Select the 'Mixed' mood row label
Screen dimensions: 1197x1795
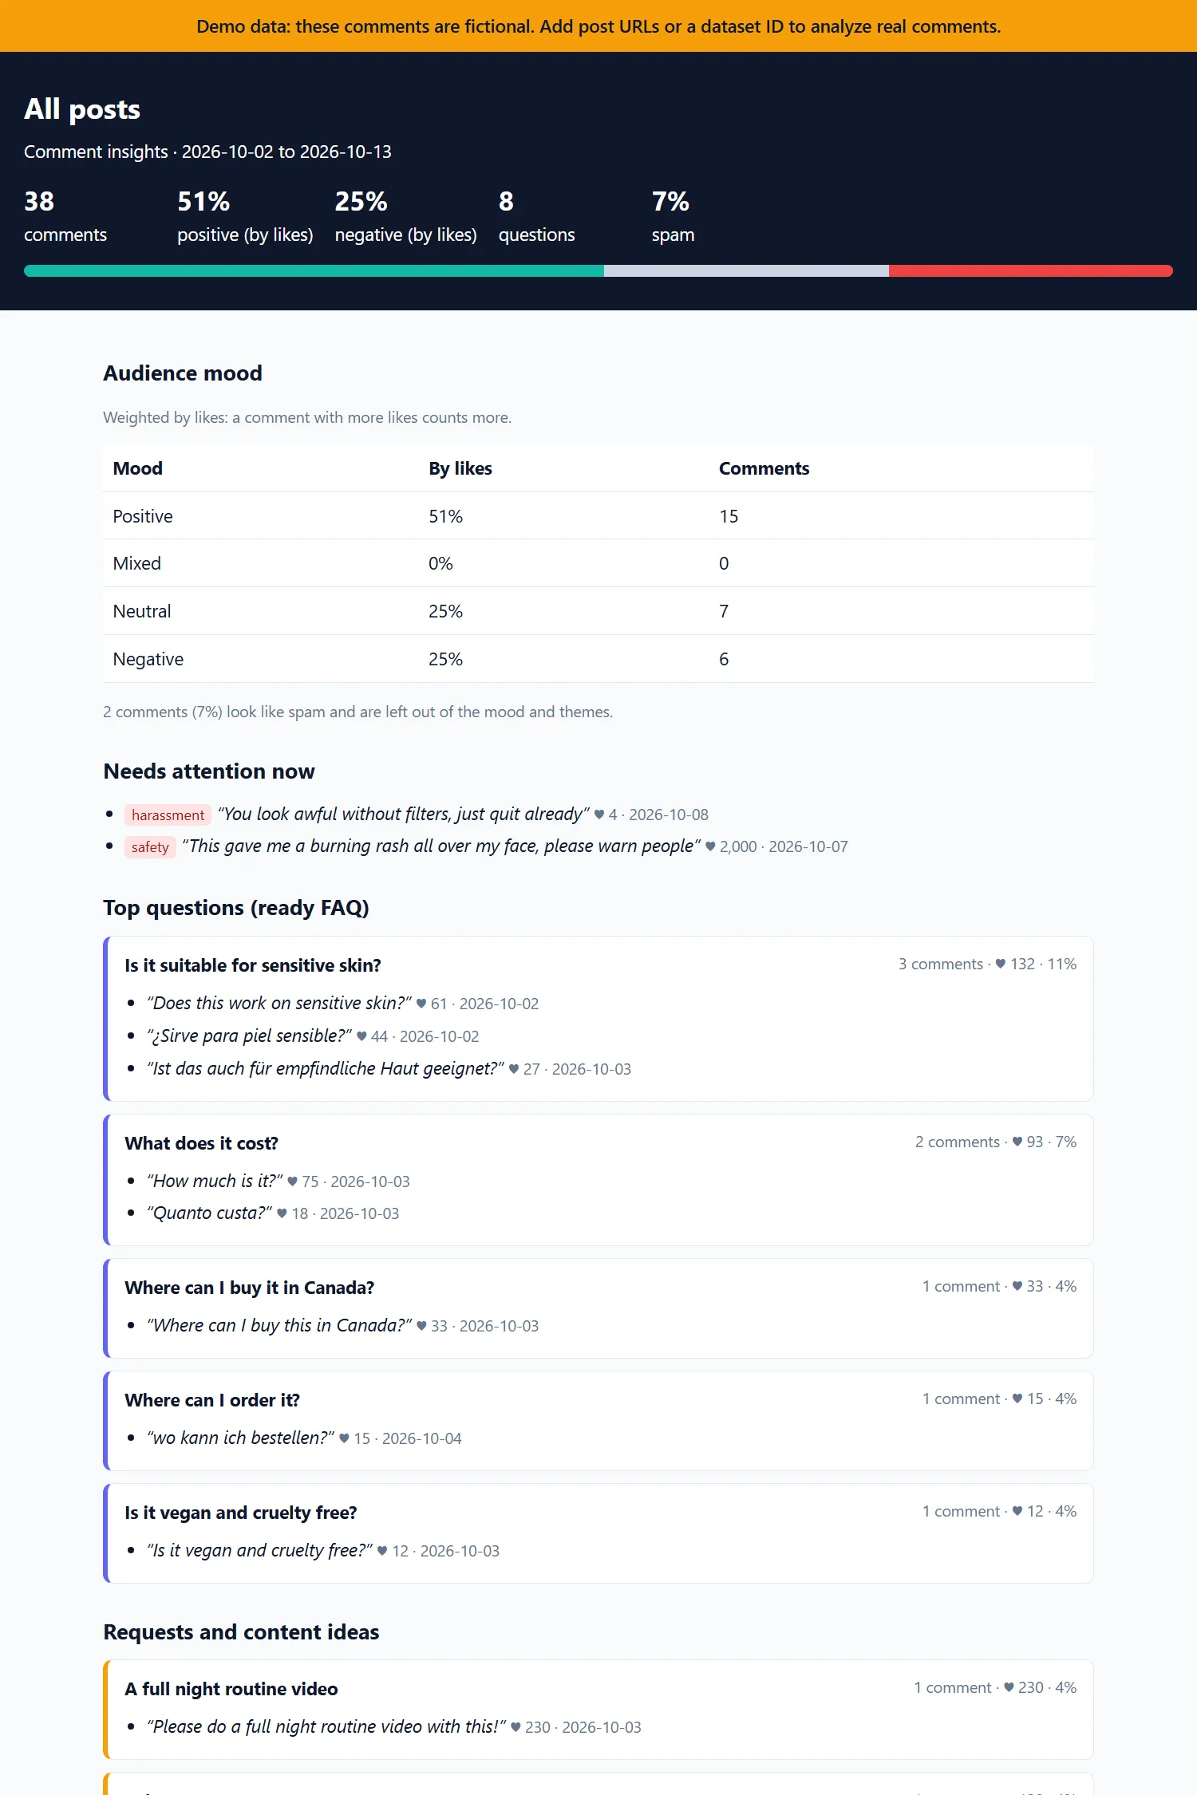(136, 563)
